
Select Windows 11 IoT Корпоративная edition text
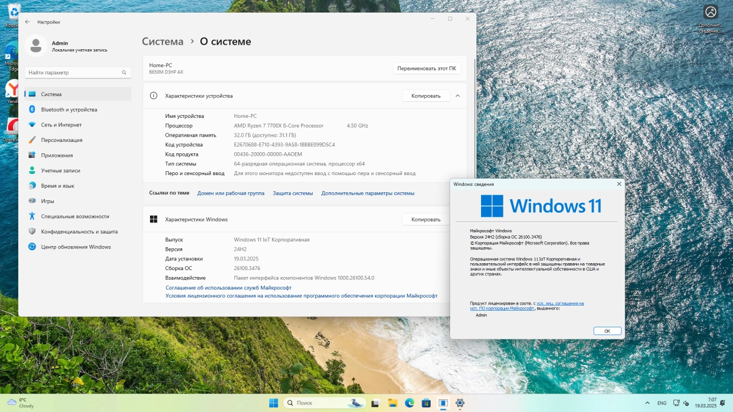(271, 240)
